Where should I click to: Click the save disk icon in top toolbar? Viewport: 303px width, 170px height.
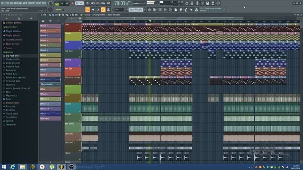207,3
